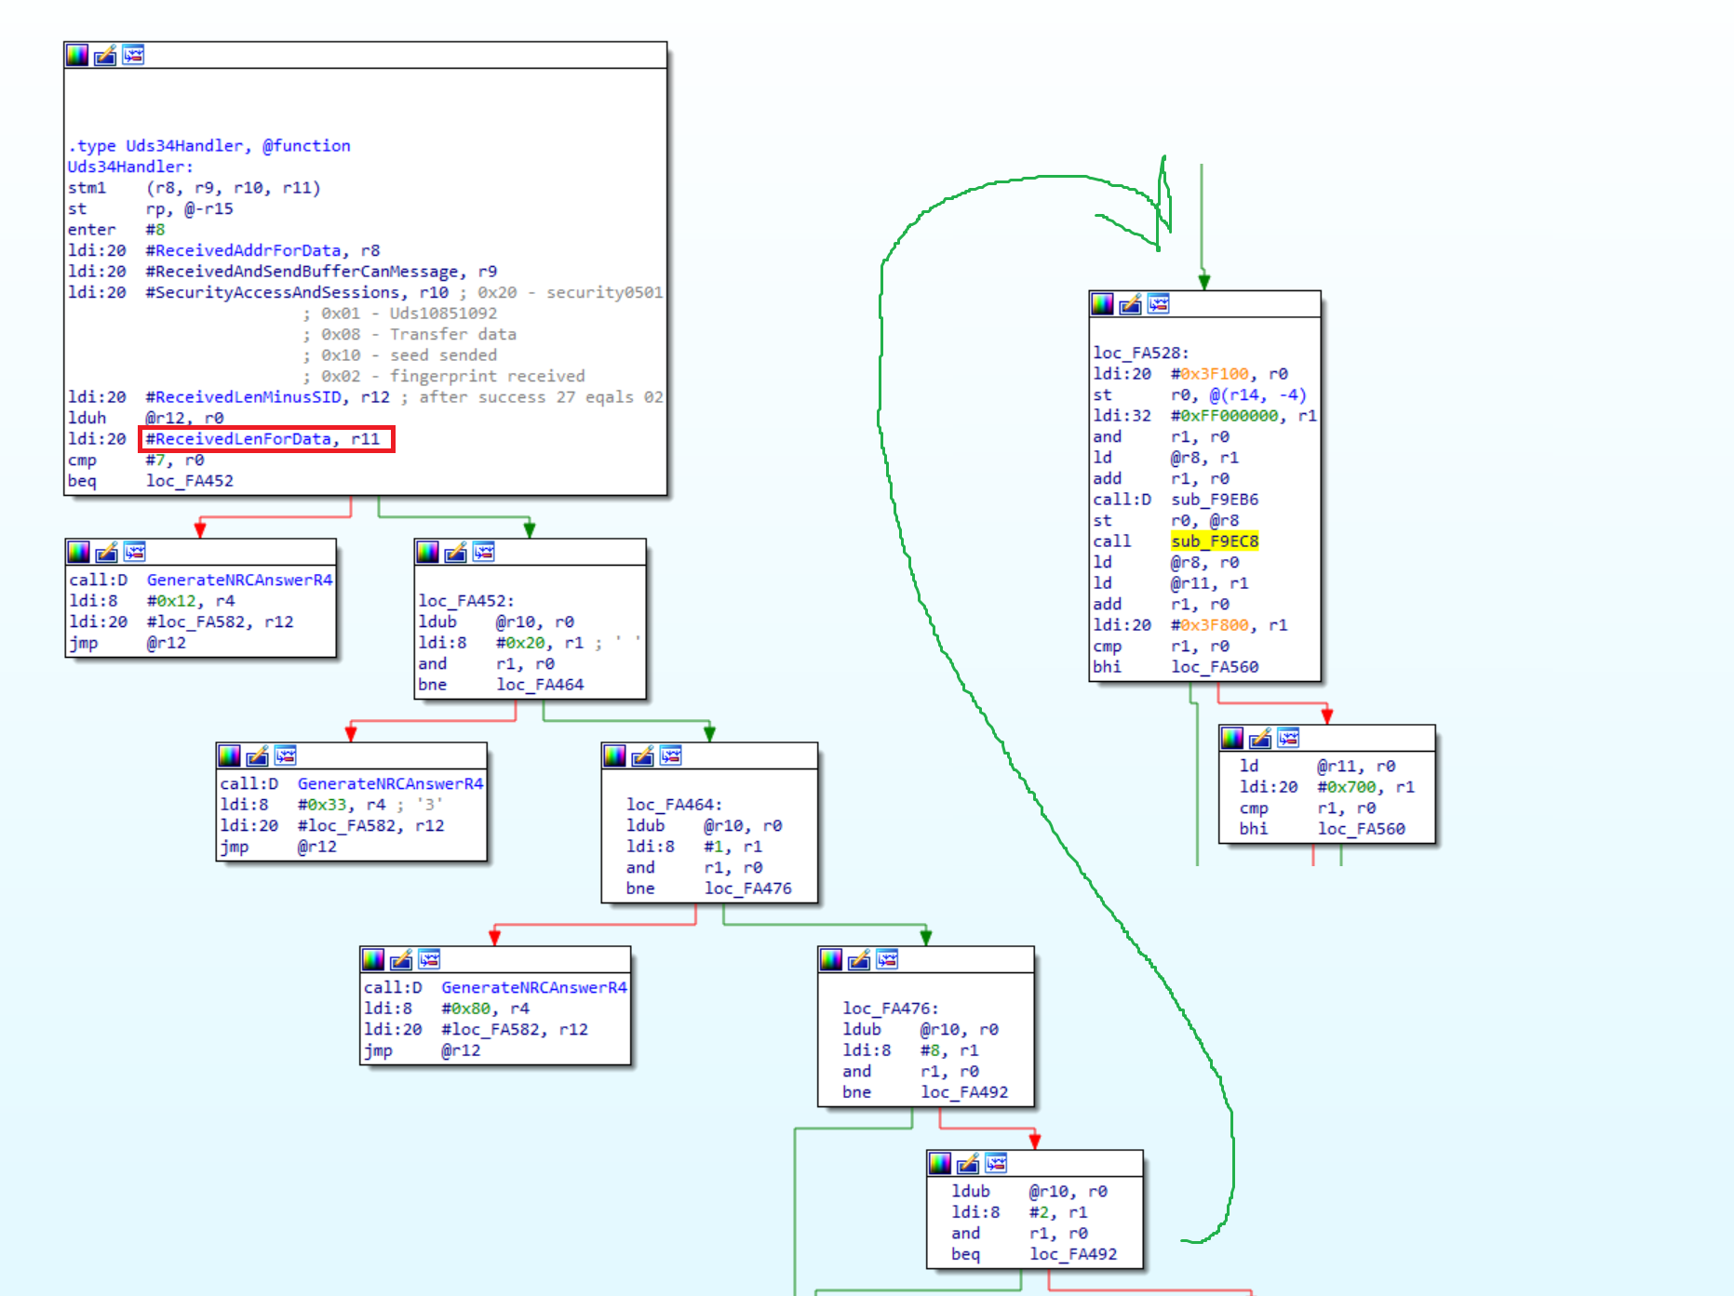The image size is (1734, 1296).
Task: Click the #ReceivedLenForData operand
Action: 238,439
